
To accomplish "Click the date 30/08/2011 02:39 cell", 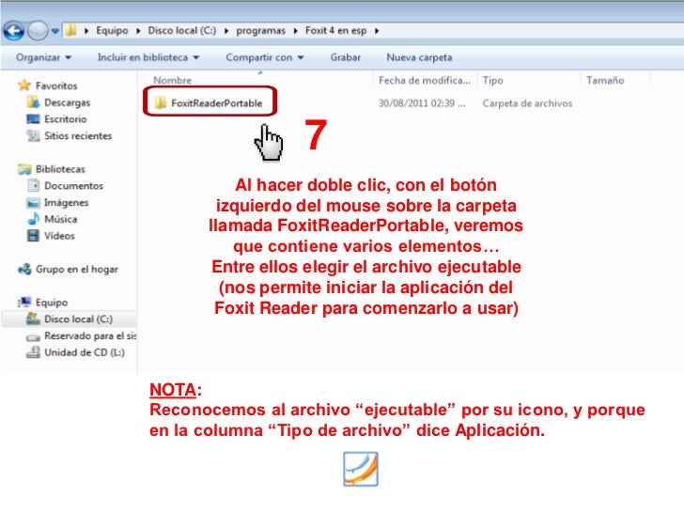I will 421,103.
